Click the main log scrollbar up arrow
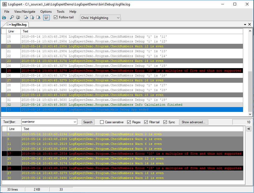Image resolution: width=254 pixels, height=193 pixels. [x=250, y=31]
